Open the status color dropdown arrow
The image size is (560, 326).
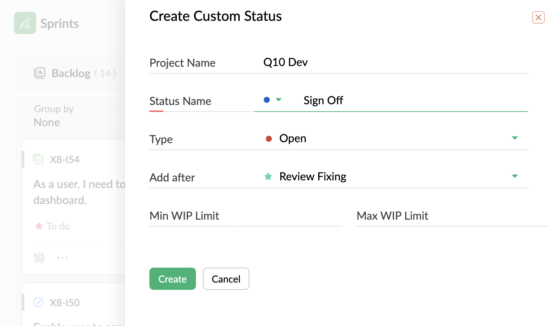279,100
